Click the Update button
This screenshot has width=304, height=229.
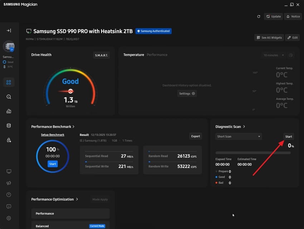[273, 16]
